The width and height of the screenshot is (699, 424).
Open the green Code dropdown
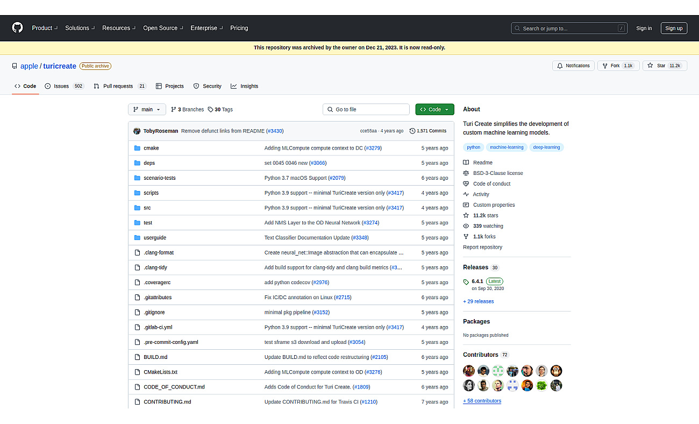pos(434,109)
